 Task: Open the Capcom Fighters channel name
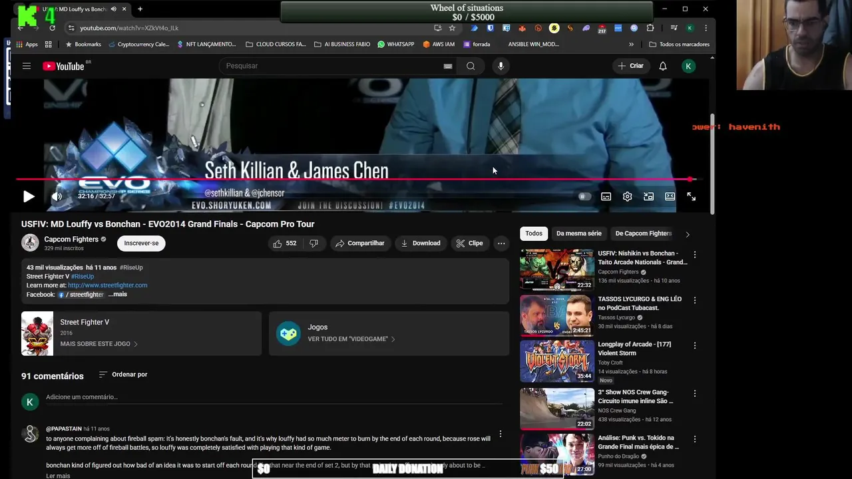(x=71, y=239)
